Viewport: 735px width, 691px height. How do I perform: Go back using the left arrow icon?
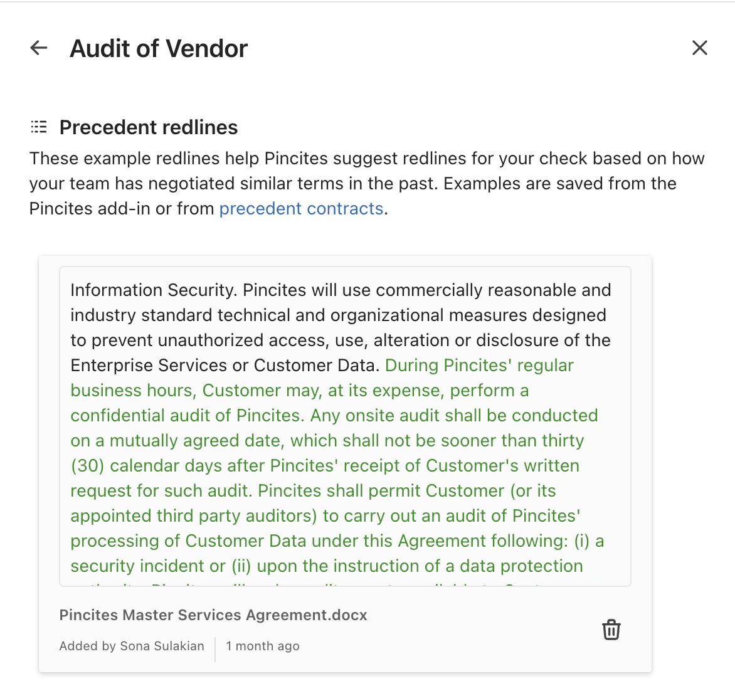point(38,48)
